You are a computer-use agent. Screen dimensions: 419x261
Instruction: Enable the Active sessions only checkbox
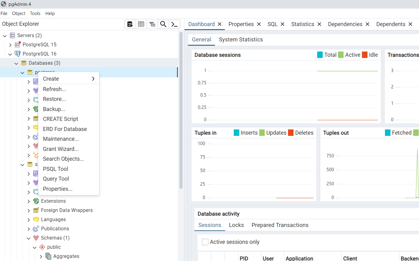point(205,242)
